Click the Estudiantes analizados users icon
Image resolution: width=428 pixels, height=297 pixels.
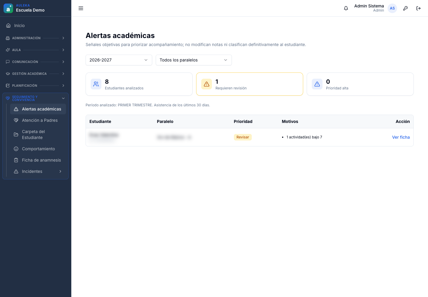[96, 84]
